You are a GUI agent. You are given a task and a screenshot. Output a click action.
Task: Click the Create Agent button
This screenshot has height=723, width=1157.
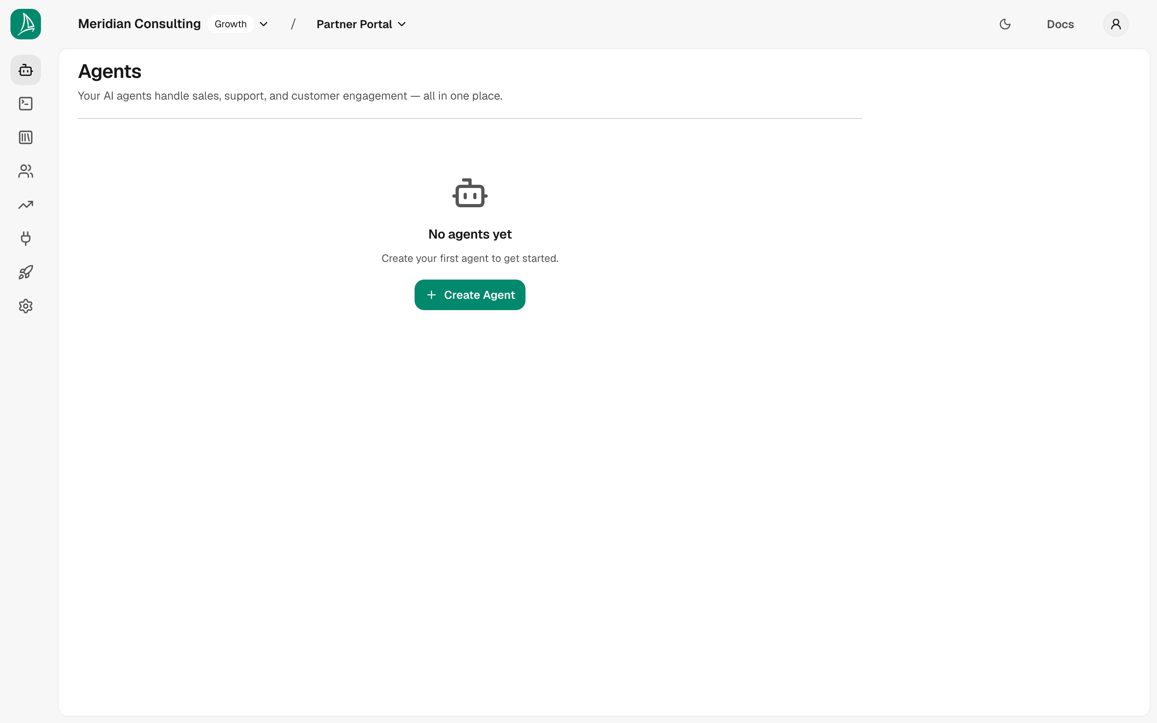[470, 295]
